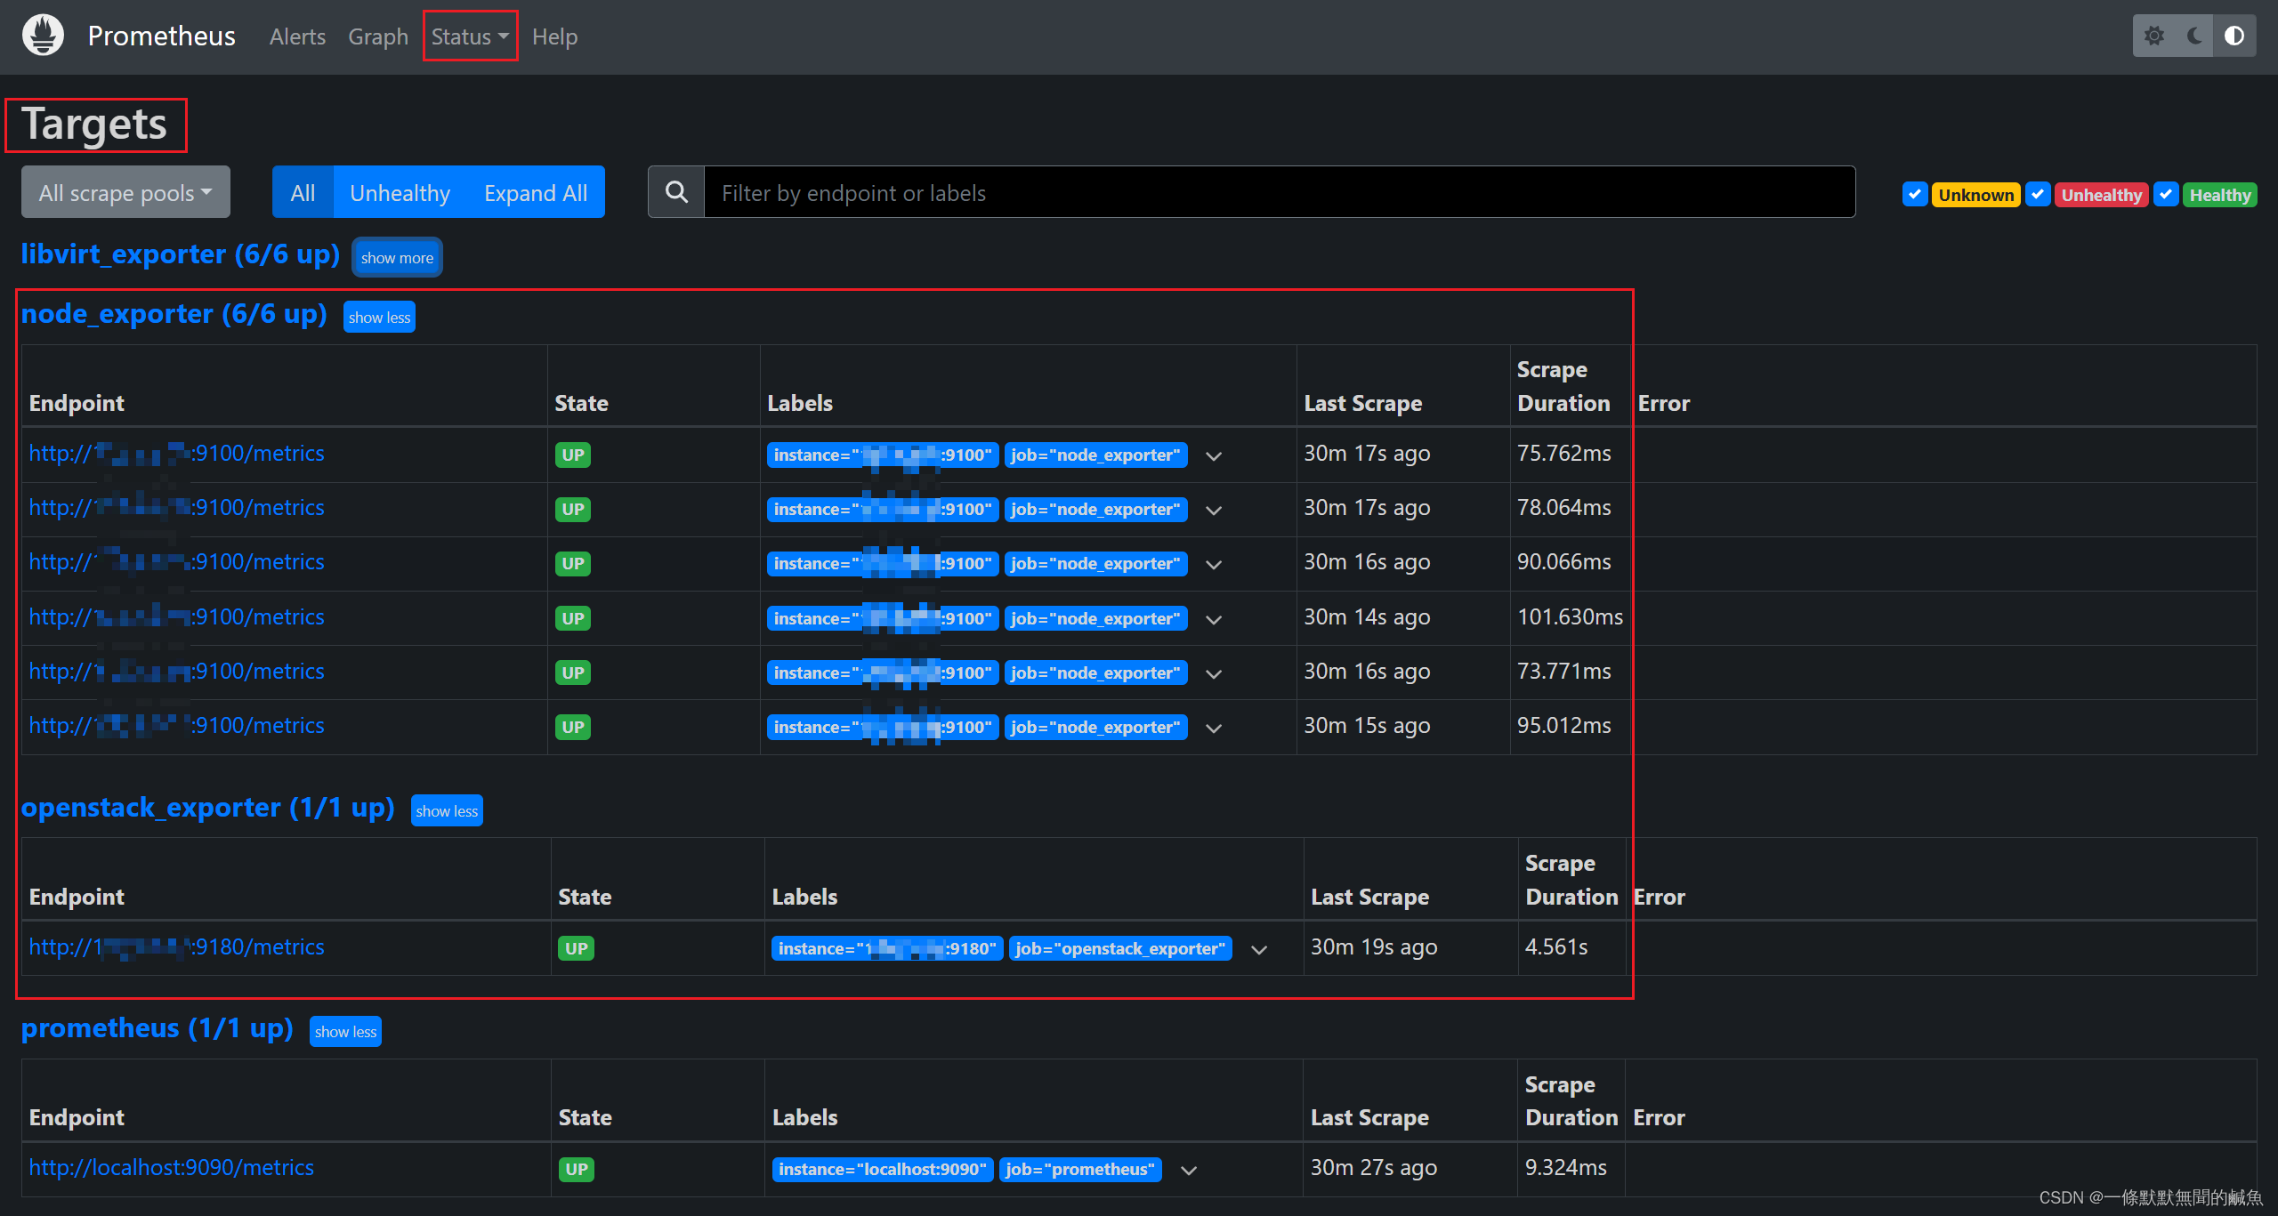
Task: Focus the Filter by endpoint or labels field
Action: point(1280,192)
